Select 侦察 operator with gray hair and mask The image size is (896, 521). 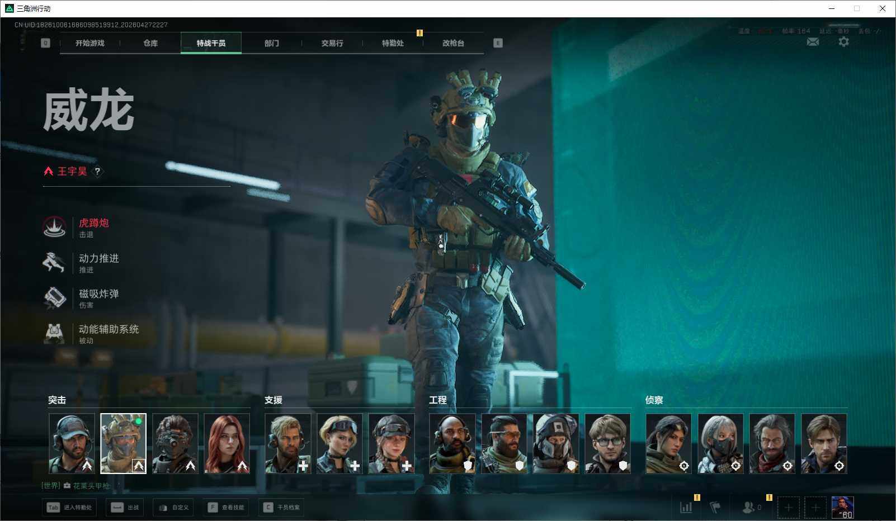click(720, 443)
